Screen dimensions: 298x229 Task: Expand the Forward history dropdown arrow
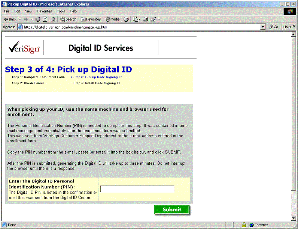(x=31, y=19)
